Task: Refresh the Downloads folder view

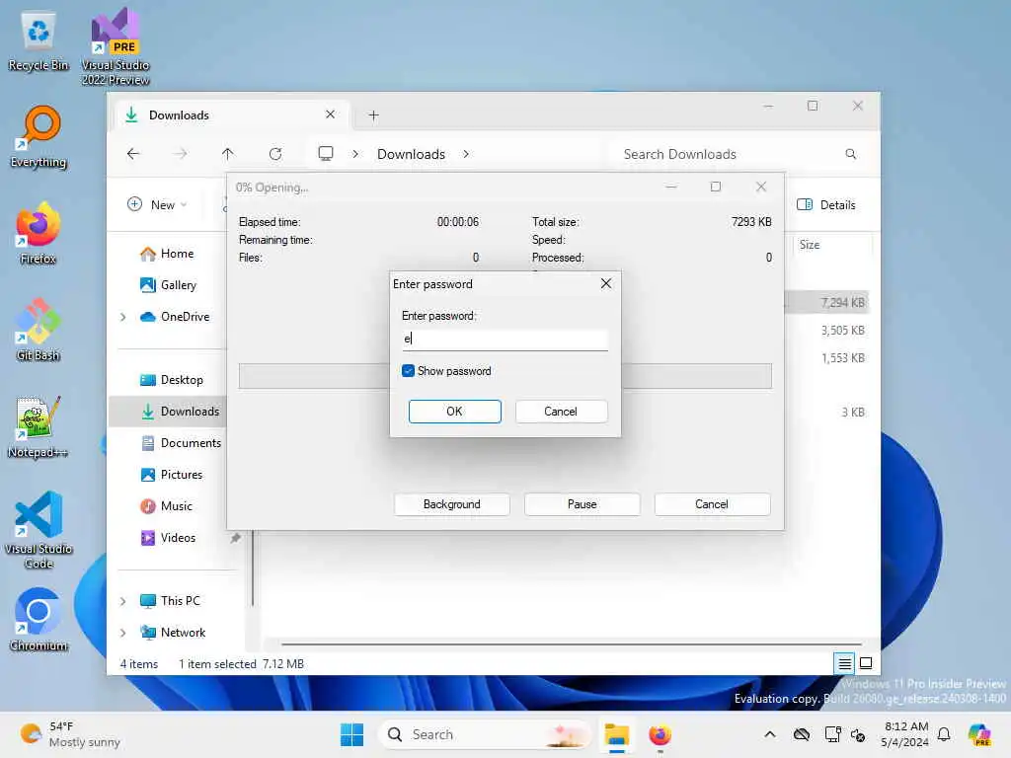Action: 275,154
